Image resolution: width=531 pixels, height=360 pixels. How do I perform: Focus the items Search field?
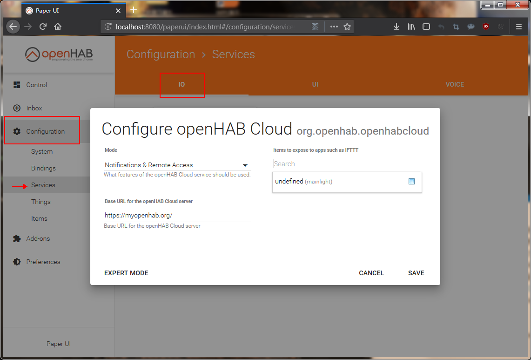point(346,164)
